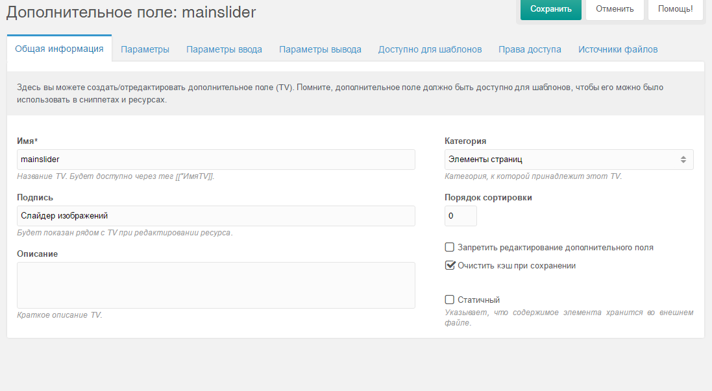Click inside the empty 'Описание' text area
Image resolution: width=712 pixels, height=391 pixels.
[x=216, y=285]
